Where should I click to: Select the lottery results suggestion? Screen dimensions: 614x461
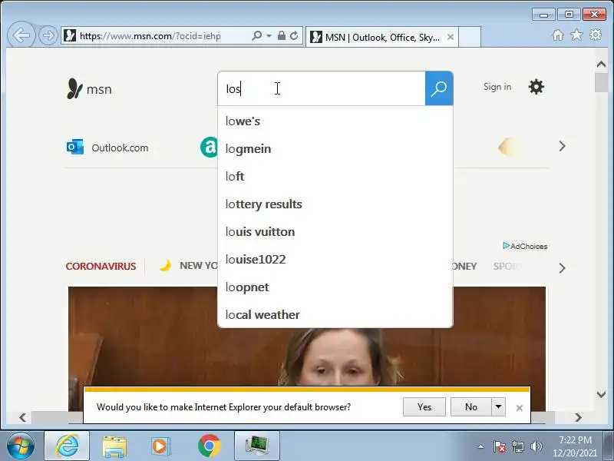[335, 204]
